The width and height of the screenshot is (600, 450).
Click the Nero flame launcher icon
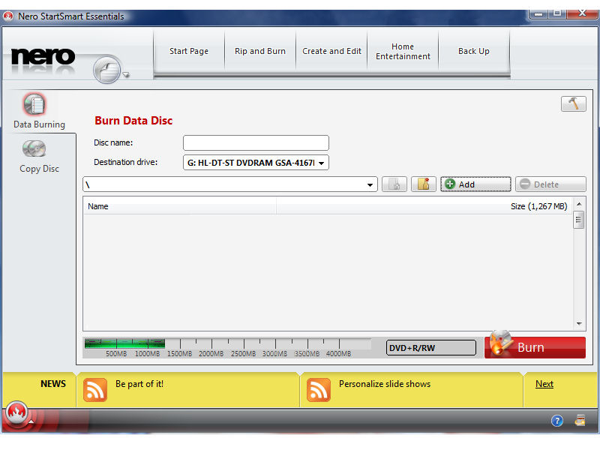16,412
